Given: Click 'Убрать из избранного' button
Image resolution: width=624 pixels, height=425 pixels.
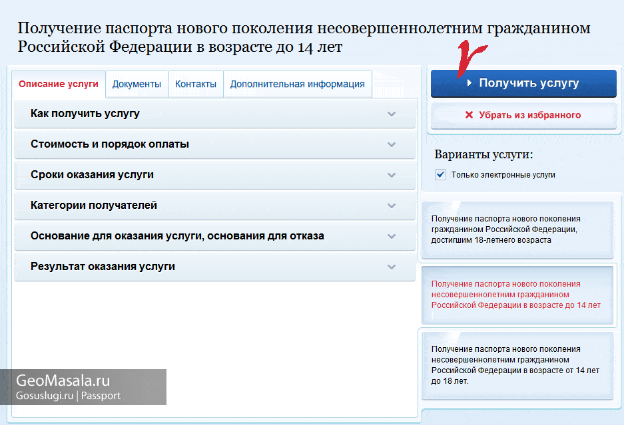Looking at the screenshot, I should [523, 115].
